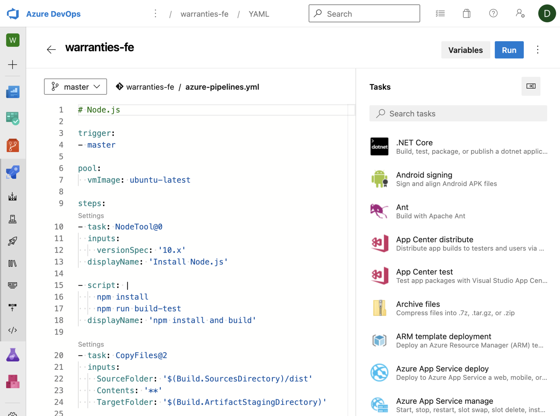Open the Help question mark icon
The image size is (560, 416).
coord(493,14)
